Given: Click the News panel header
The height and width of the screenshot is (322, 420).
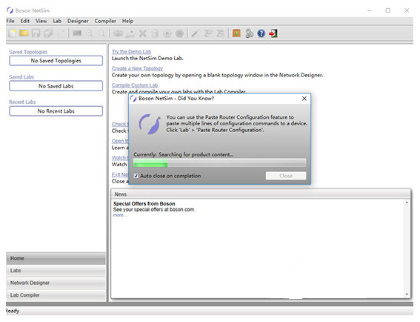Looking at the screenshot, I should point(261,194).
